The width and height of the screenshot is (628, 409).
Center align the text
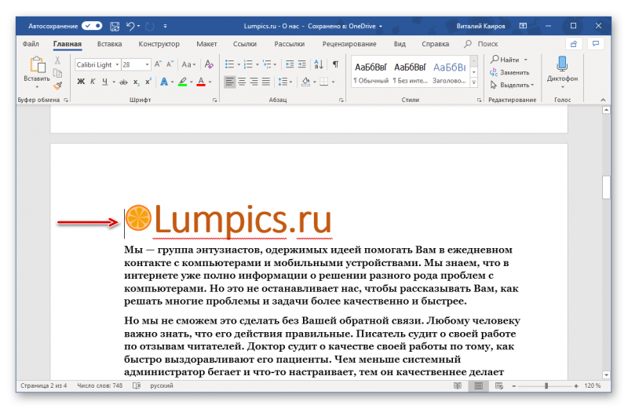242,82
